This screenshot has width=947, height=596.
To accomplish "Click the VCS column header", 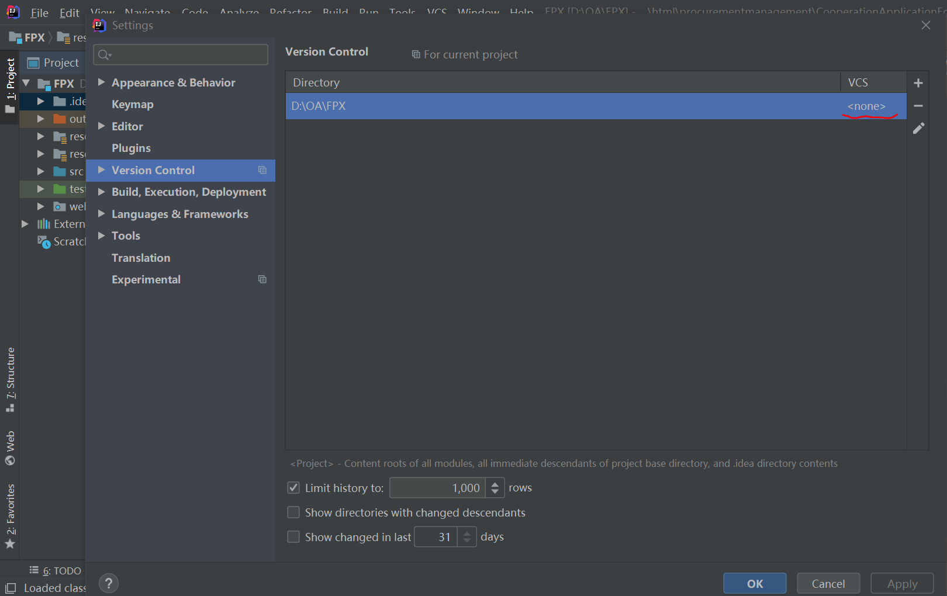I will [873, 82].
